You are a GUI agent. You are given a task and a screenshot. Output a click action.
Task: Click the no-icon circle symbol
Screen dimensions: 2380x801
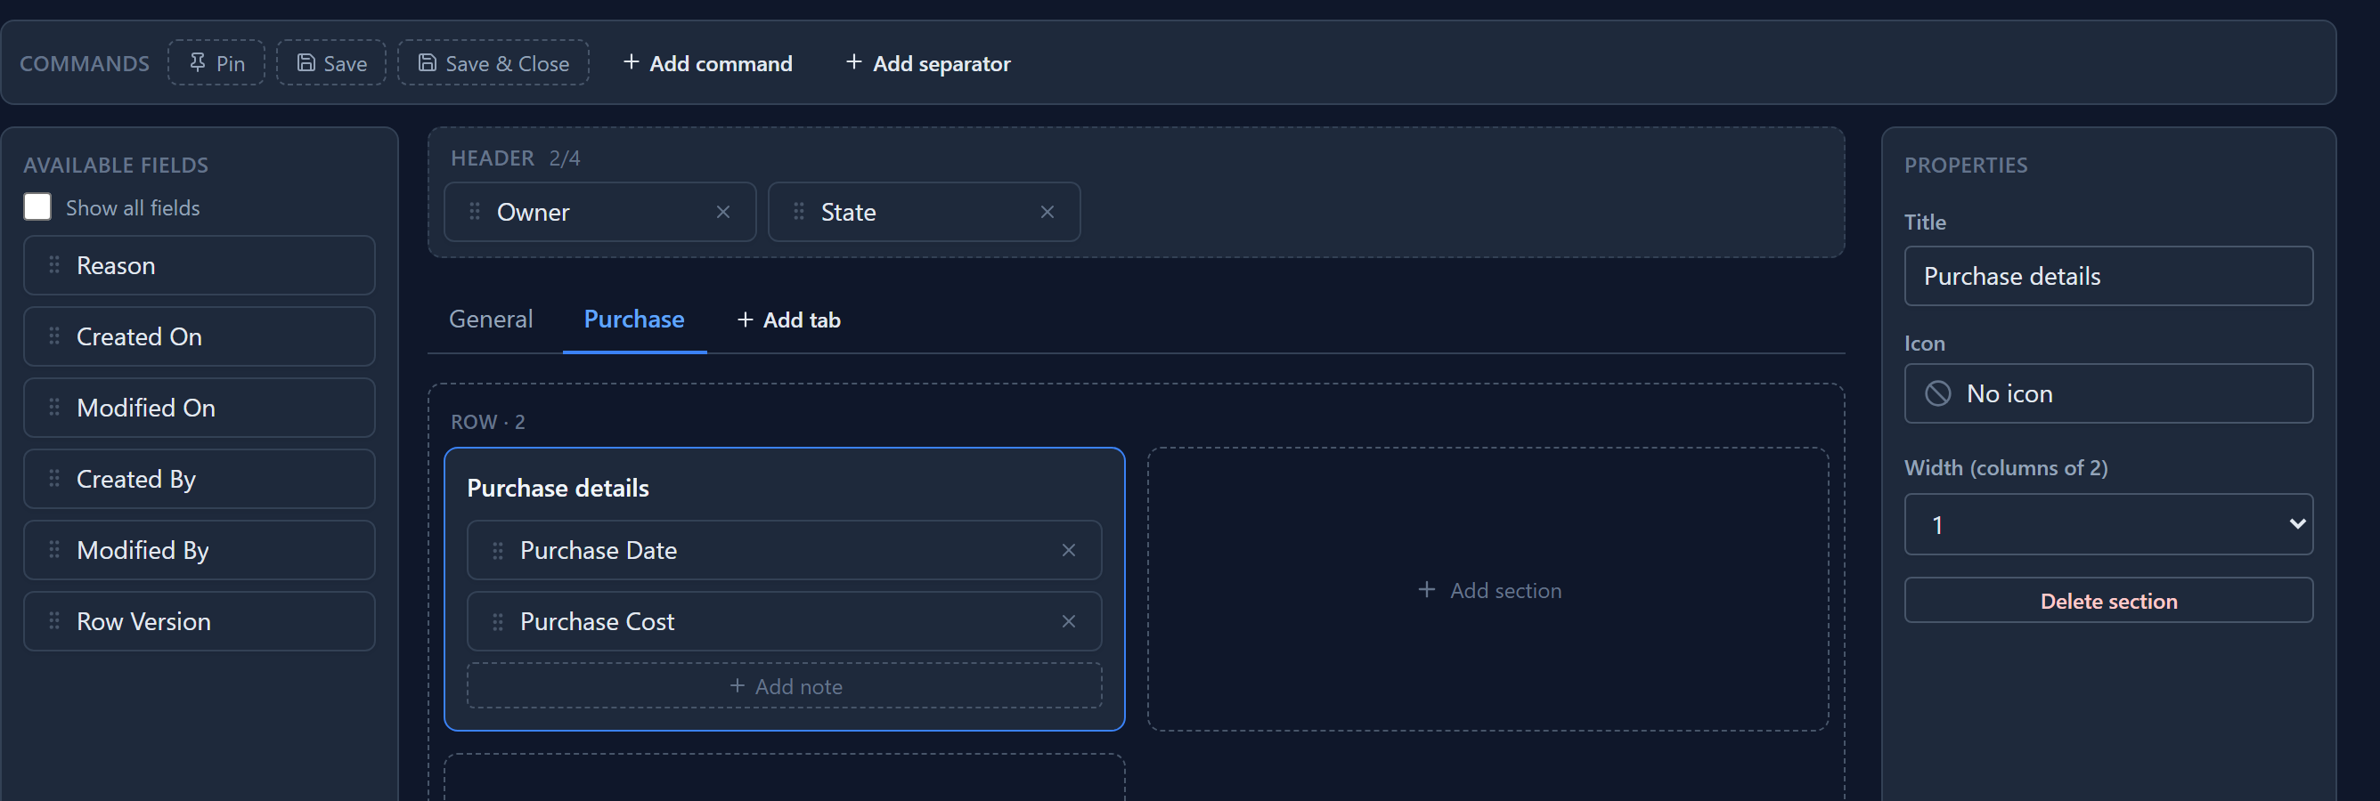click(x=1937, y=393)
